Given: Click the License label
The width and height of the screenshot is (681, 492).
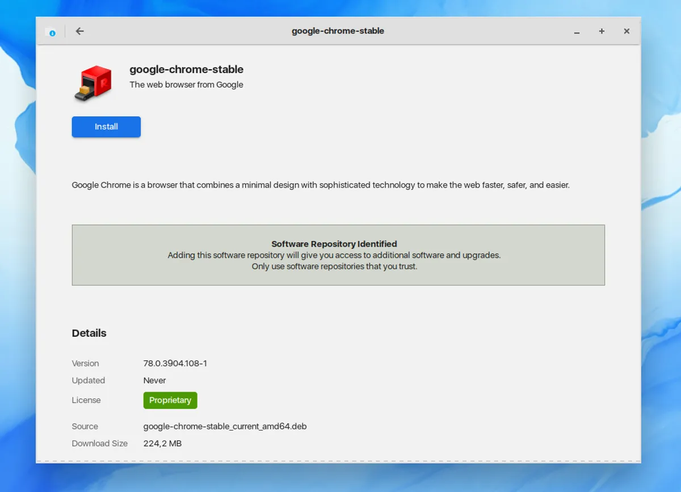Looking at the screenshot, I should (x=86, y=400).
